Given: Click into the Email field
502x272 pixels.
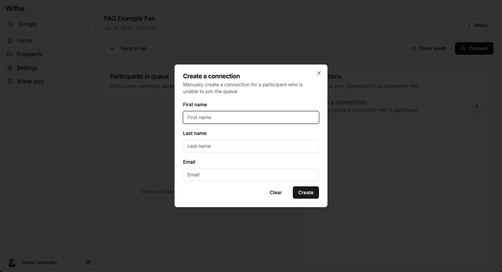Looking at the screenshot, I should [251, 175].
